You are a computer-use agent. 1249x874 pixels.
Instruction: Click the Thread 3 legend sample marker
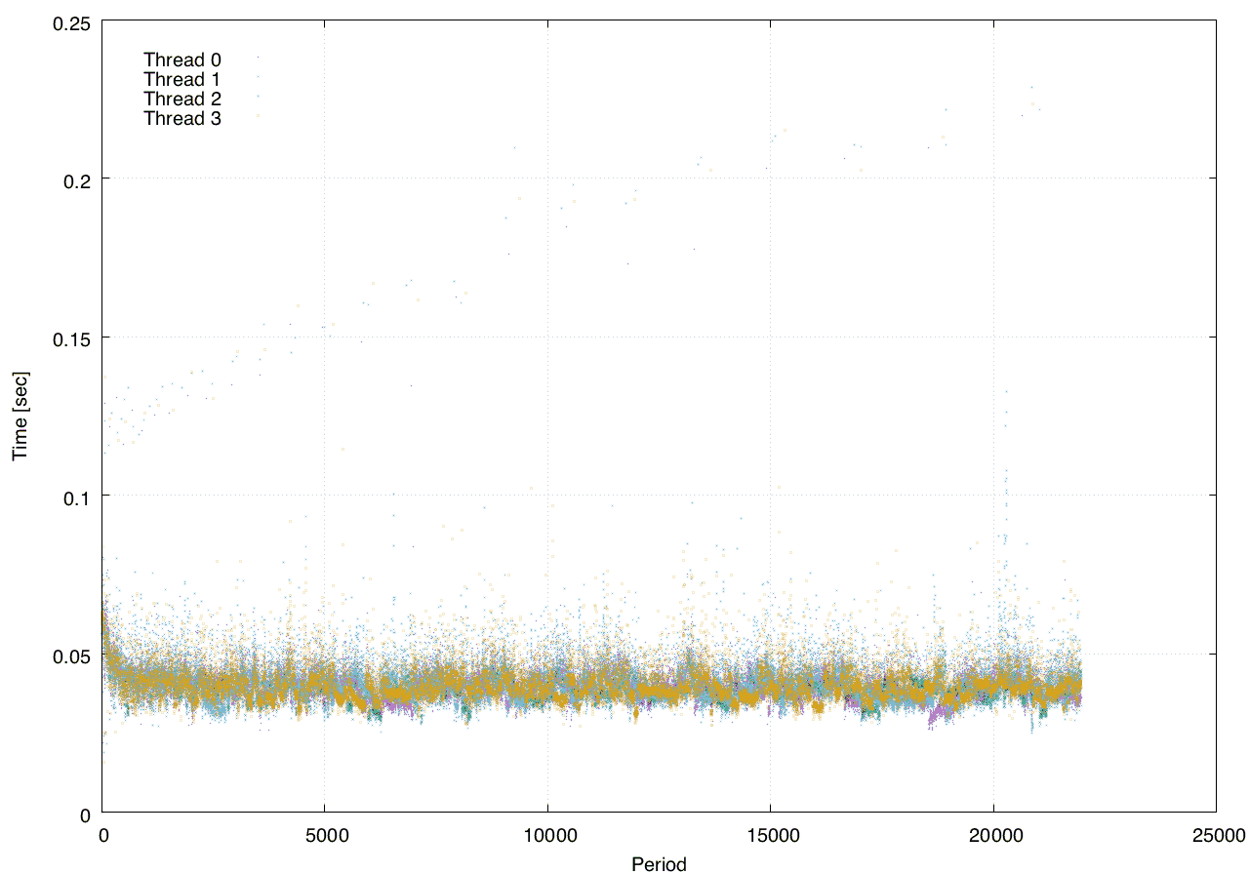(x=259, y=117)
